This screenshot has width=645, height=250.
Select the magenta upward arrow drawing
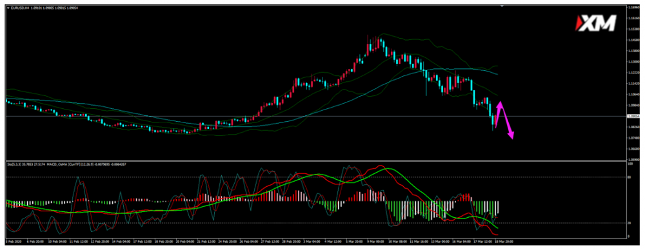(498, 115)
